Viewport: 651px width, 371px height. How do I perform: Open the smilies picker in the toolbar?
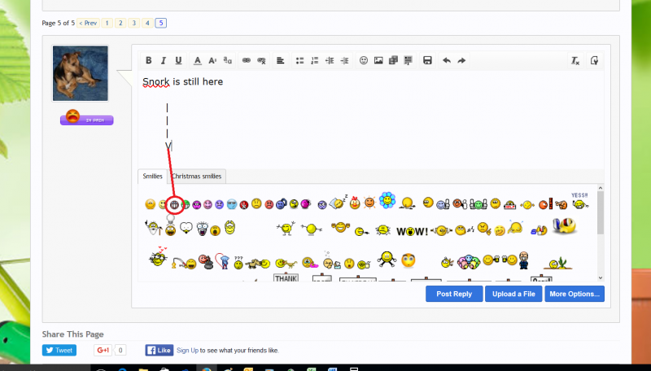pyautogui.click(x=364, y=60)
